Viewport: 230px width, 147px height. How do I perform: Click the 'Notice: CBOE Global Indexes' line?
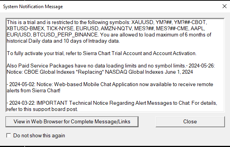coord(100,72)
